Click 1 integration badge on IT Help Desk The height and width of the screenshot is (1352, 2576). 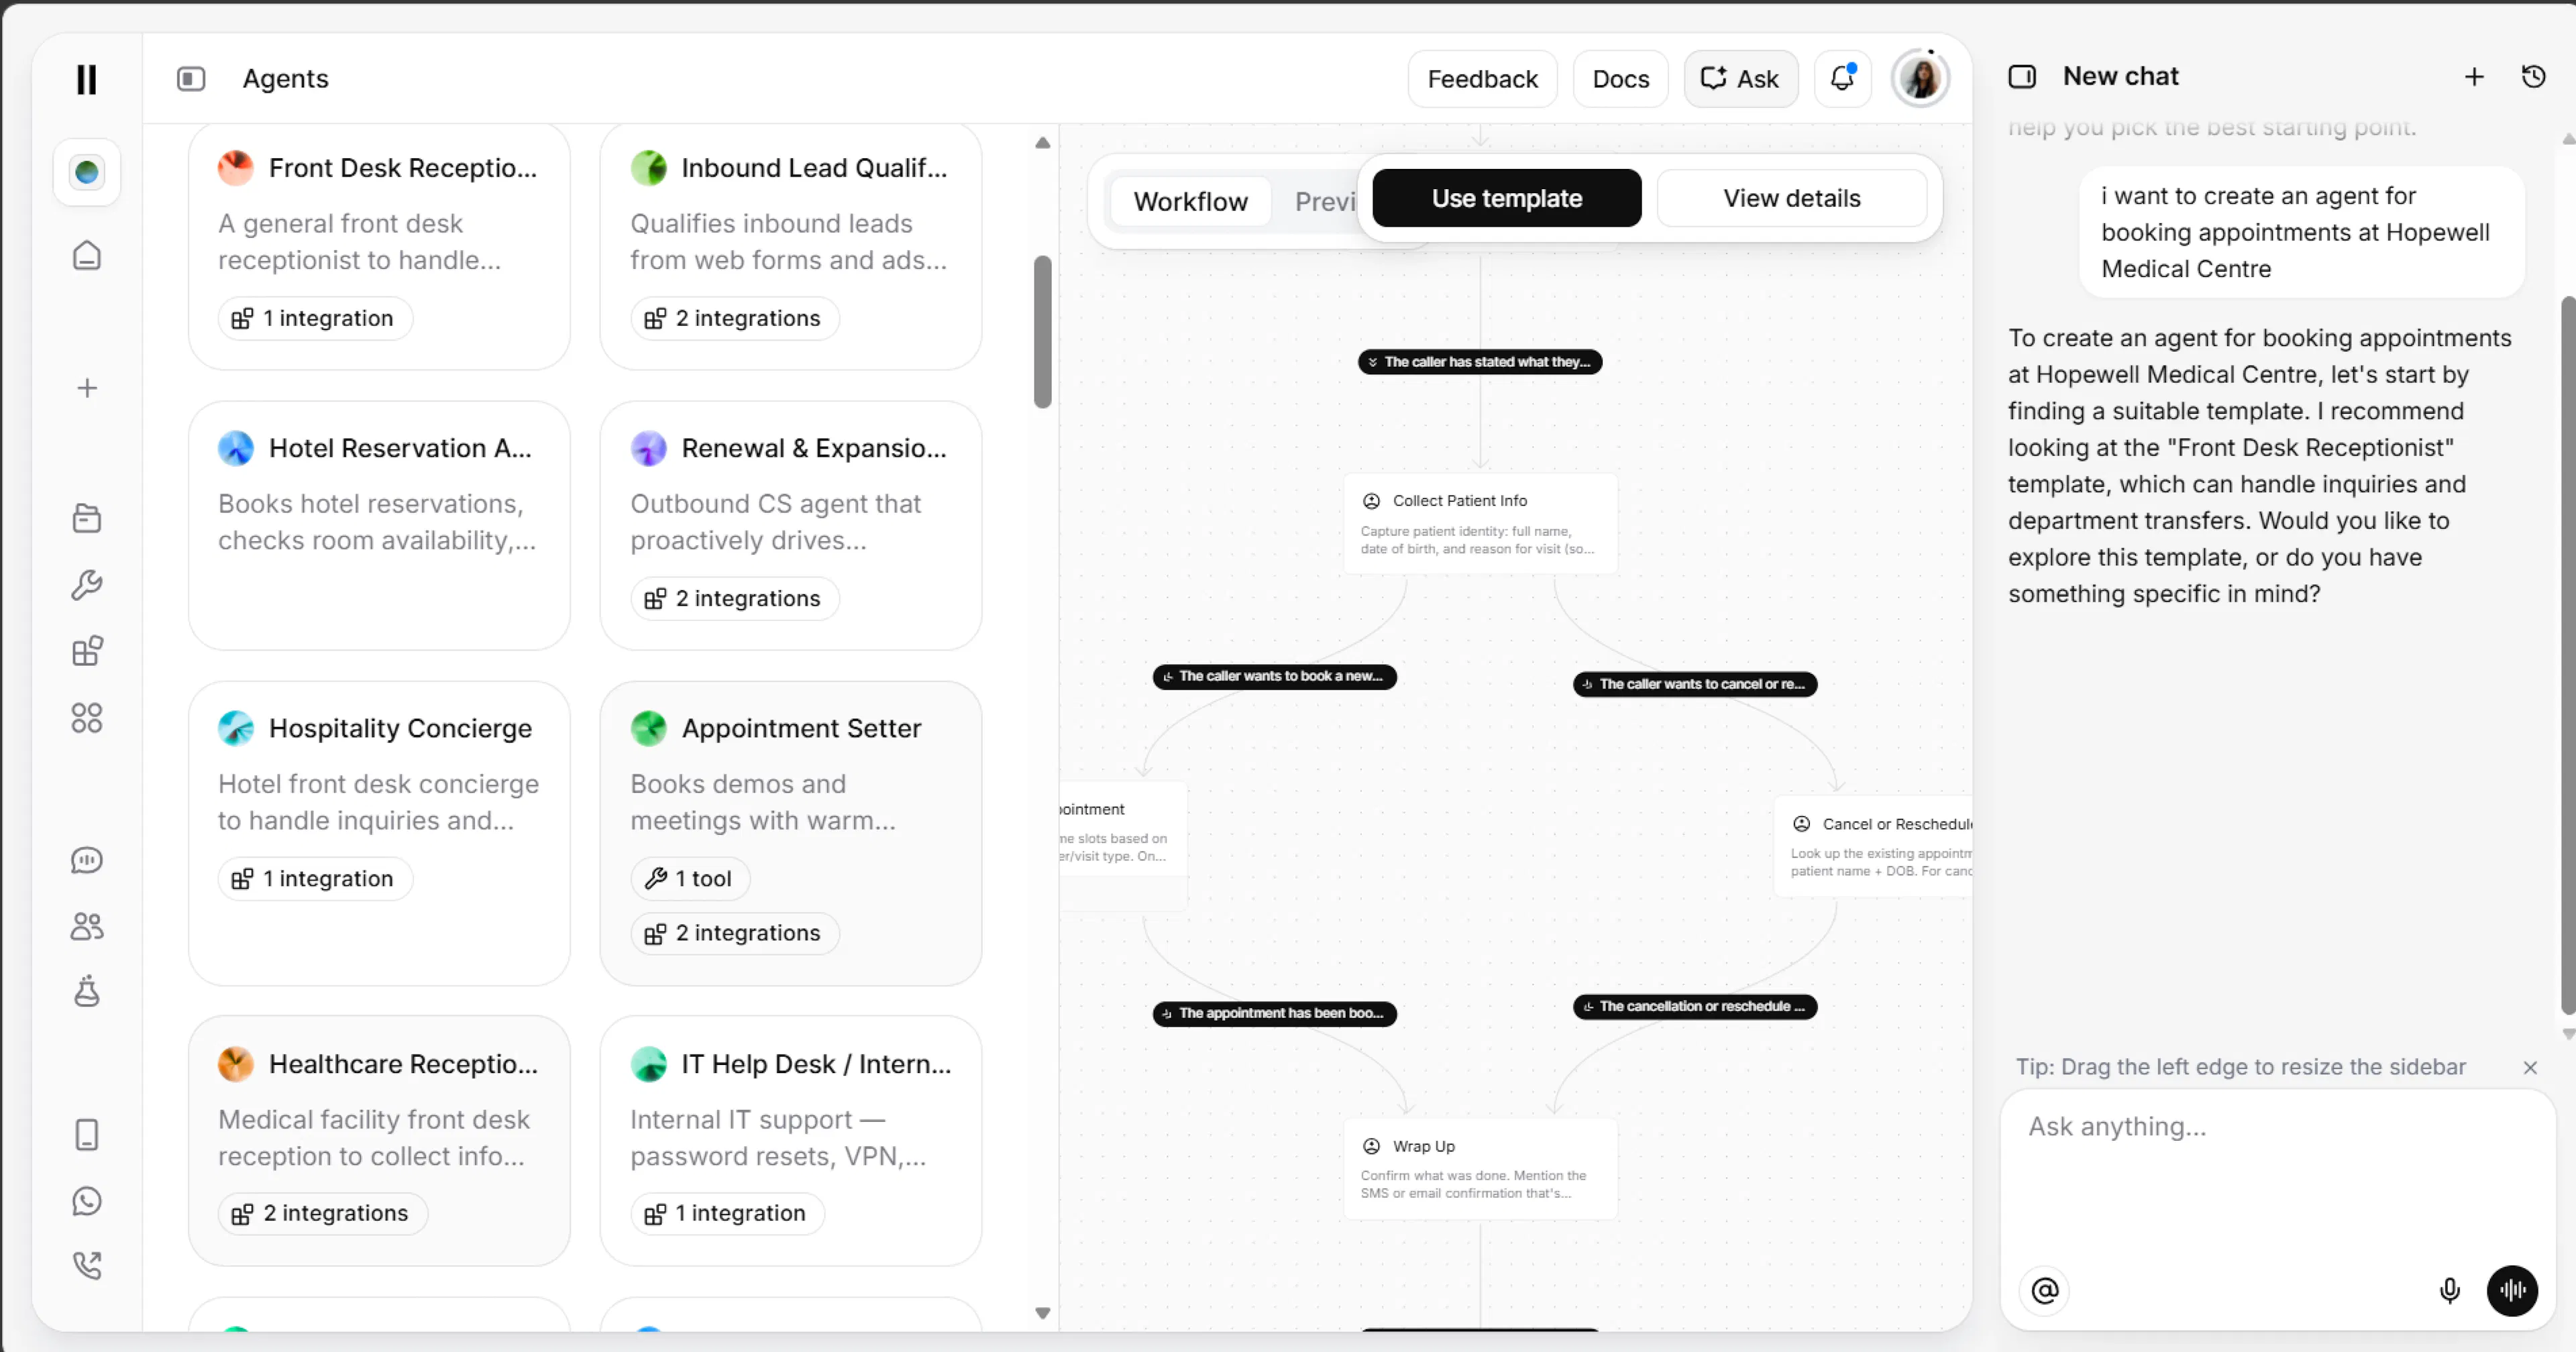point(727,1213)
